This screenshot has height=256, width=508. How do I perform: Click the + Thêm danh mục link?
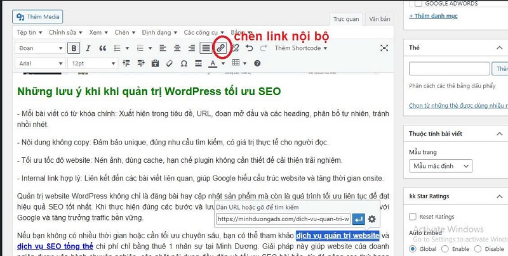[x=433, y=16]
